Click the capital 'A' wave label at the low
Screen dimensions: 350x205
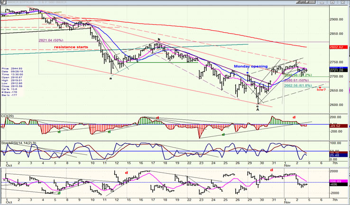coord(258,110)
